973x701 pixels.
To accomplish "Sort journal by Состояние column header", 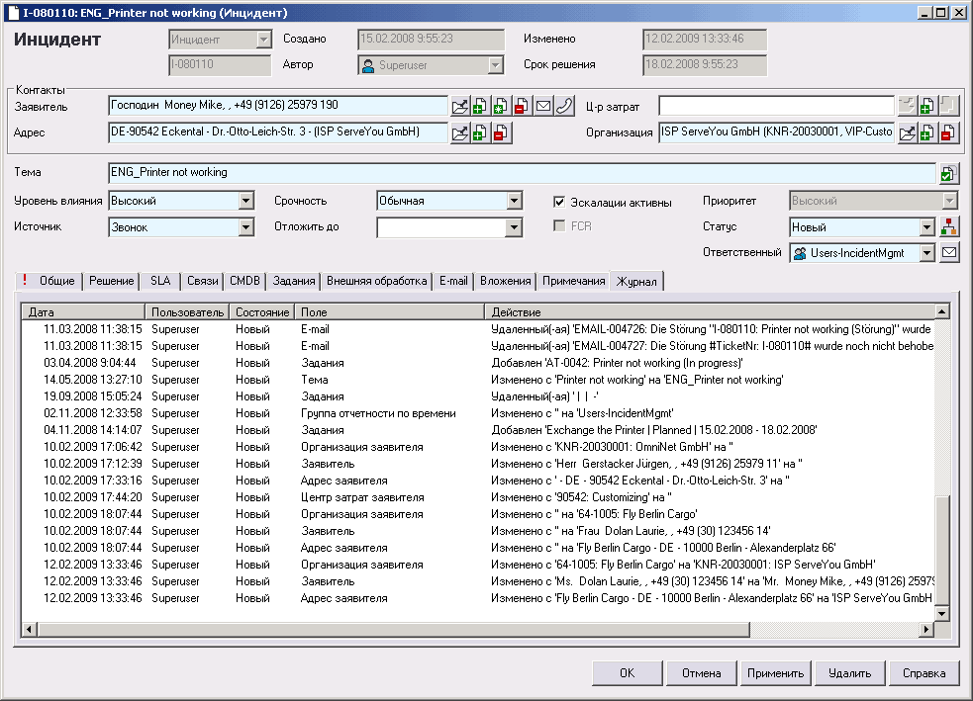I will [262, 311].
